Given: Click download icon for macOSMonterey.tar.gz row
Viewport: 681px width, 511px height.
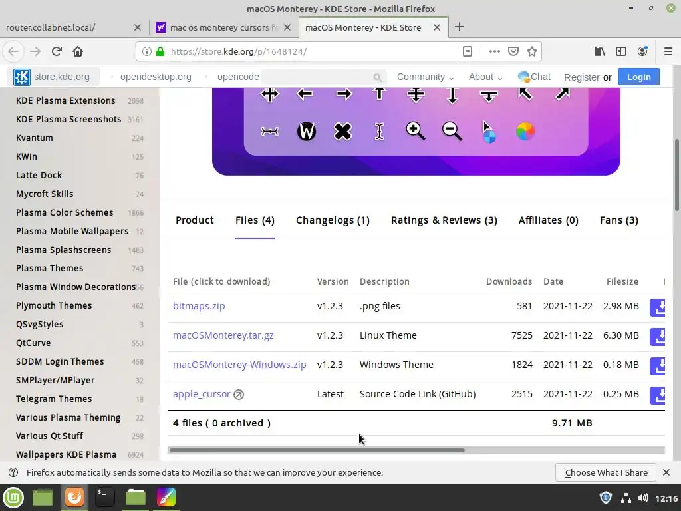Looking at the screenshot, I should click(x=658, y=336).
